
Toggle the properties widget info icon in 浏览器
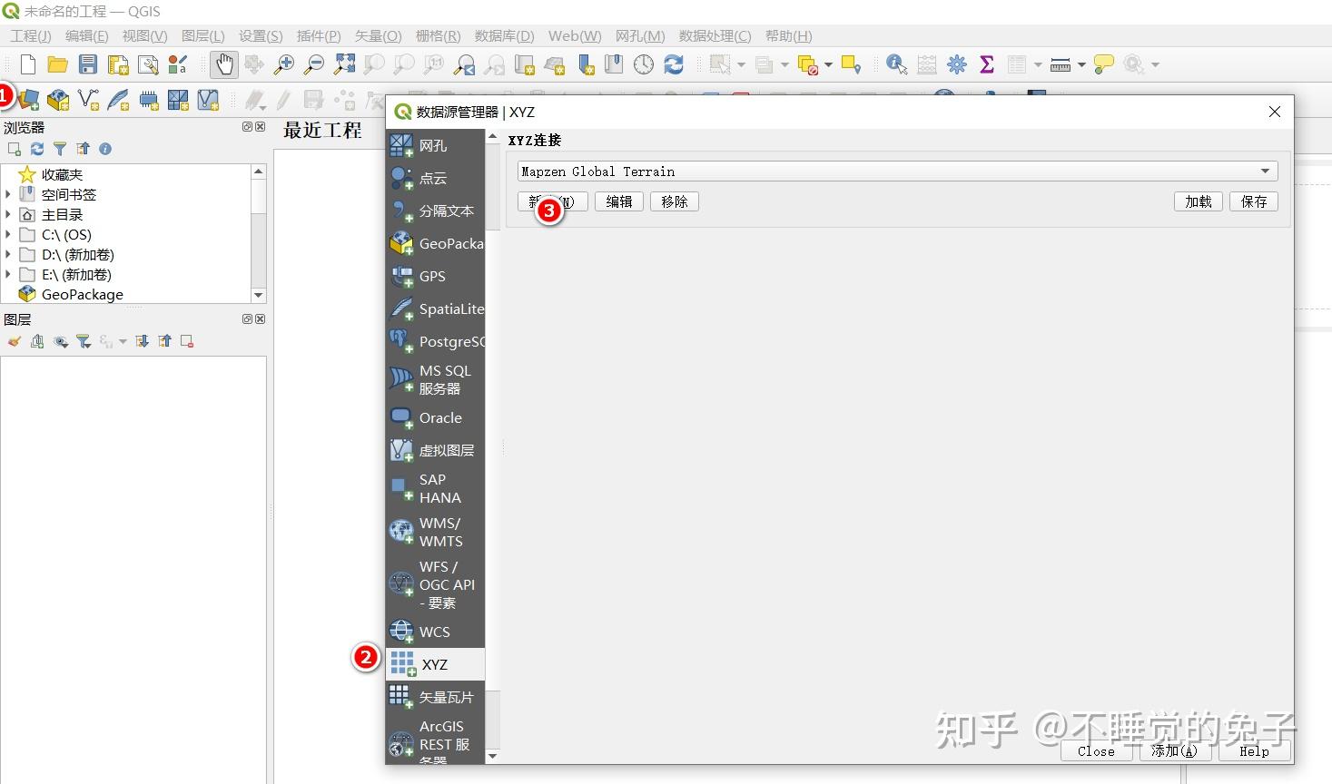(x=105, y=149)
